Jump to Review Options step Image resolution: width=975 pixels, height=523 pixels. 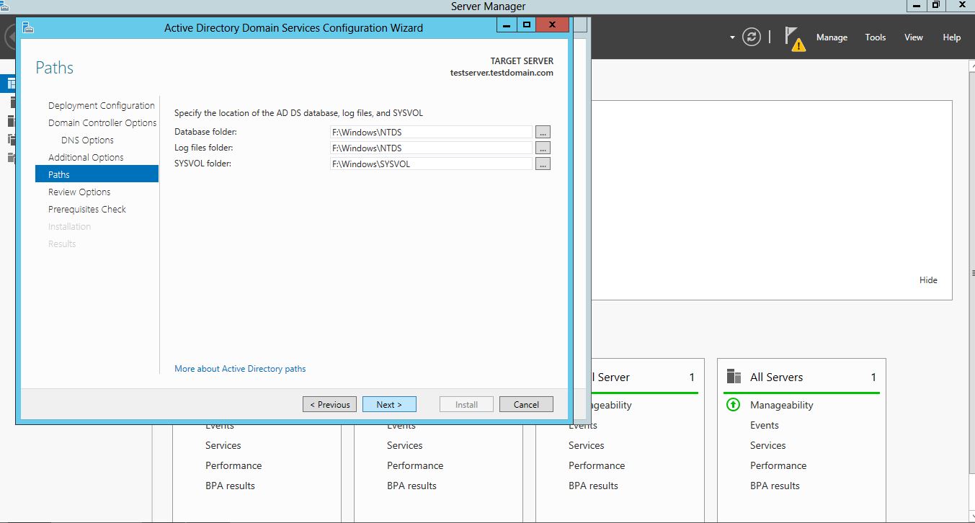click(79, 192)
